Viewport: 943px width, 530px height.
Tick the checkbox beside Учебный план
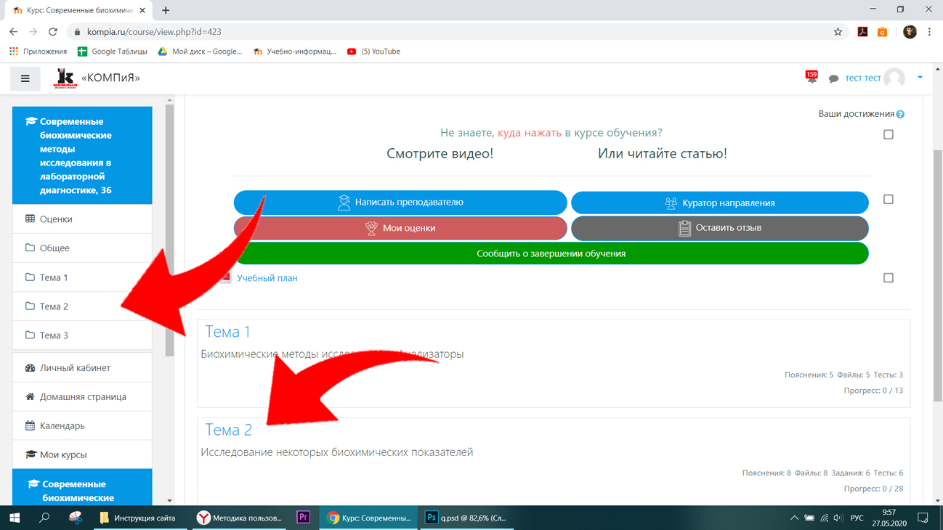(x=888, y=277)
